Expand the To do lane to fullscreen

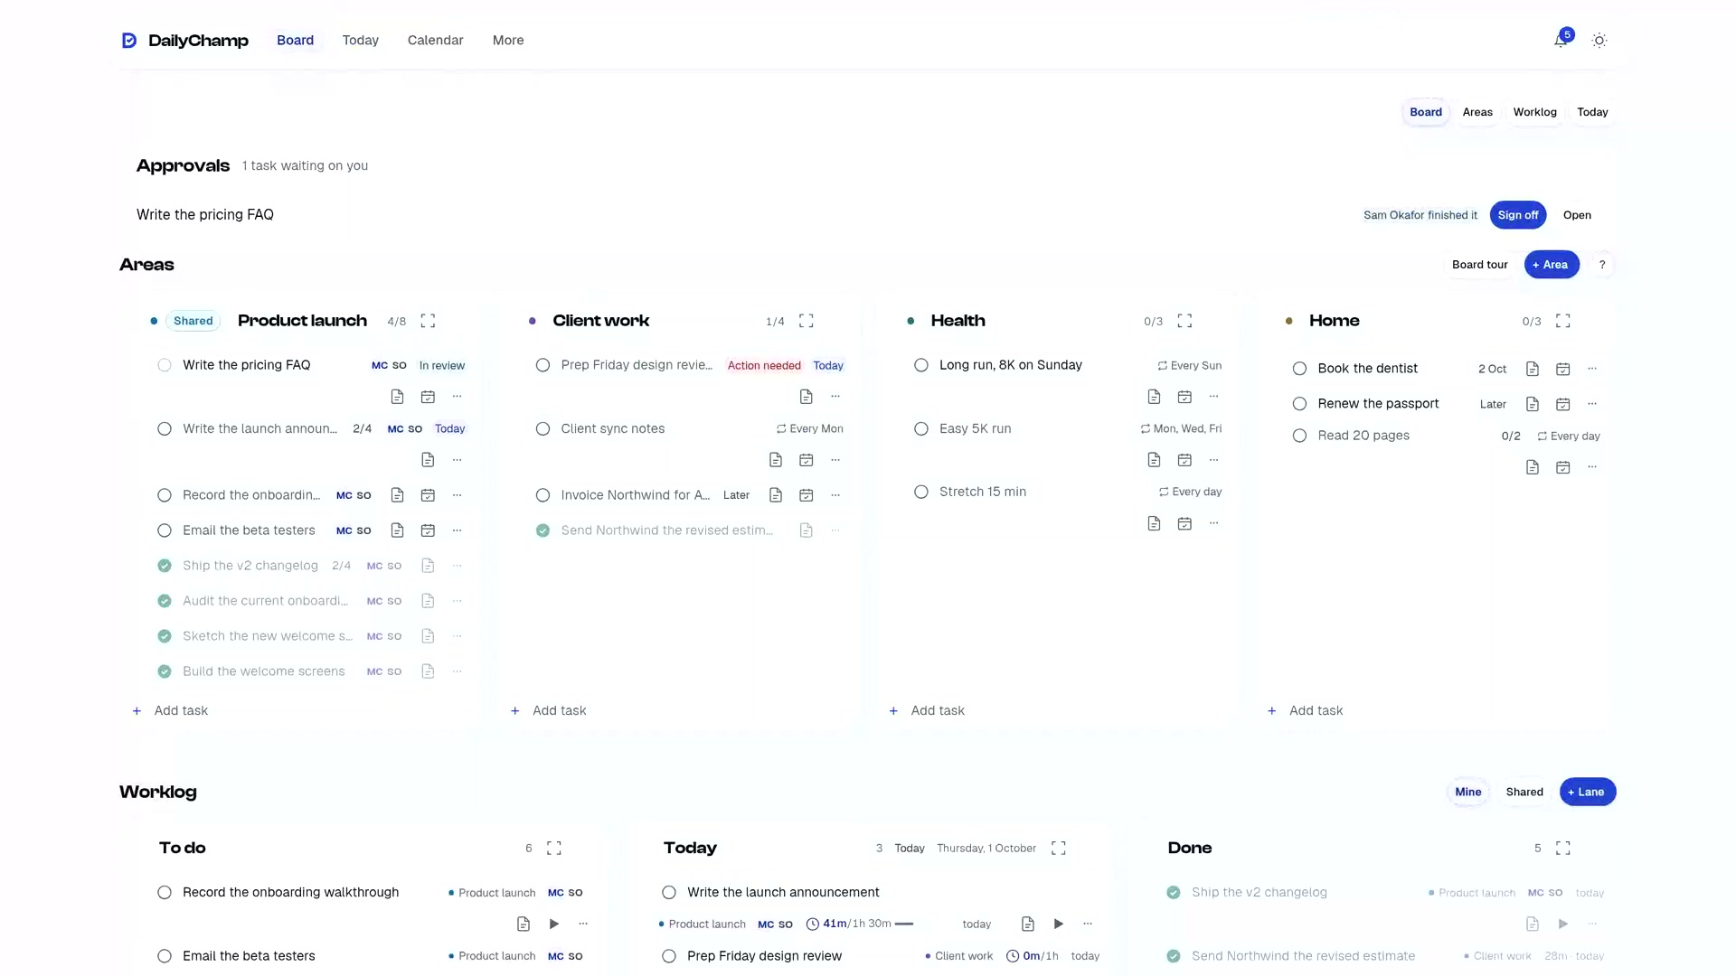click(554, 848)
